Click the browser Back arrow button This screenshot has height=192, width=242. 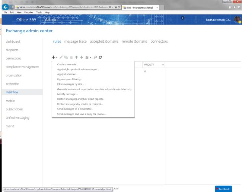coord(6,7)
